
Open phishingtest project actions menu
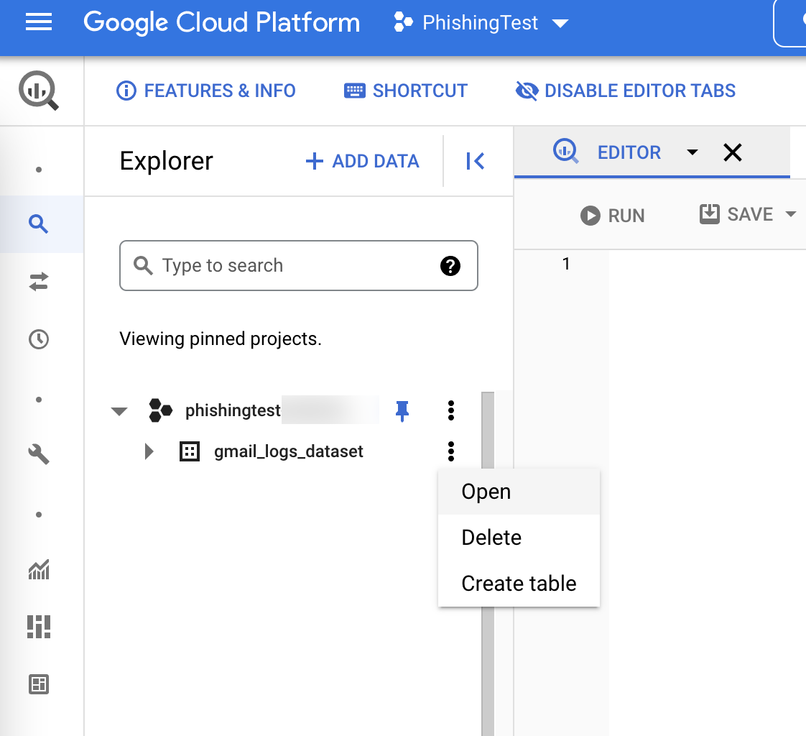(451, 410)
